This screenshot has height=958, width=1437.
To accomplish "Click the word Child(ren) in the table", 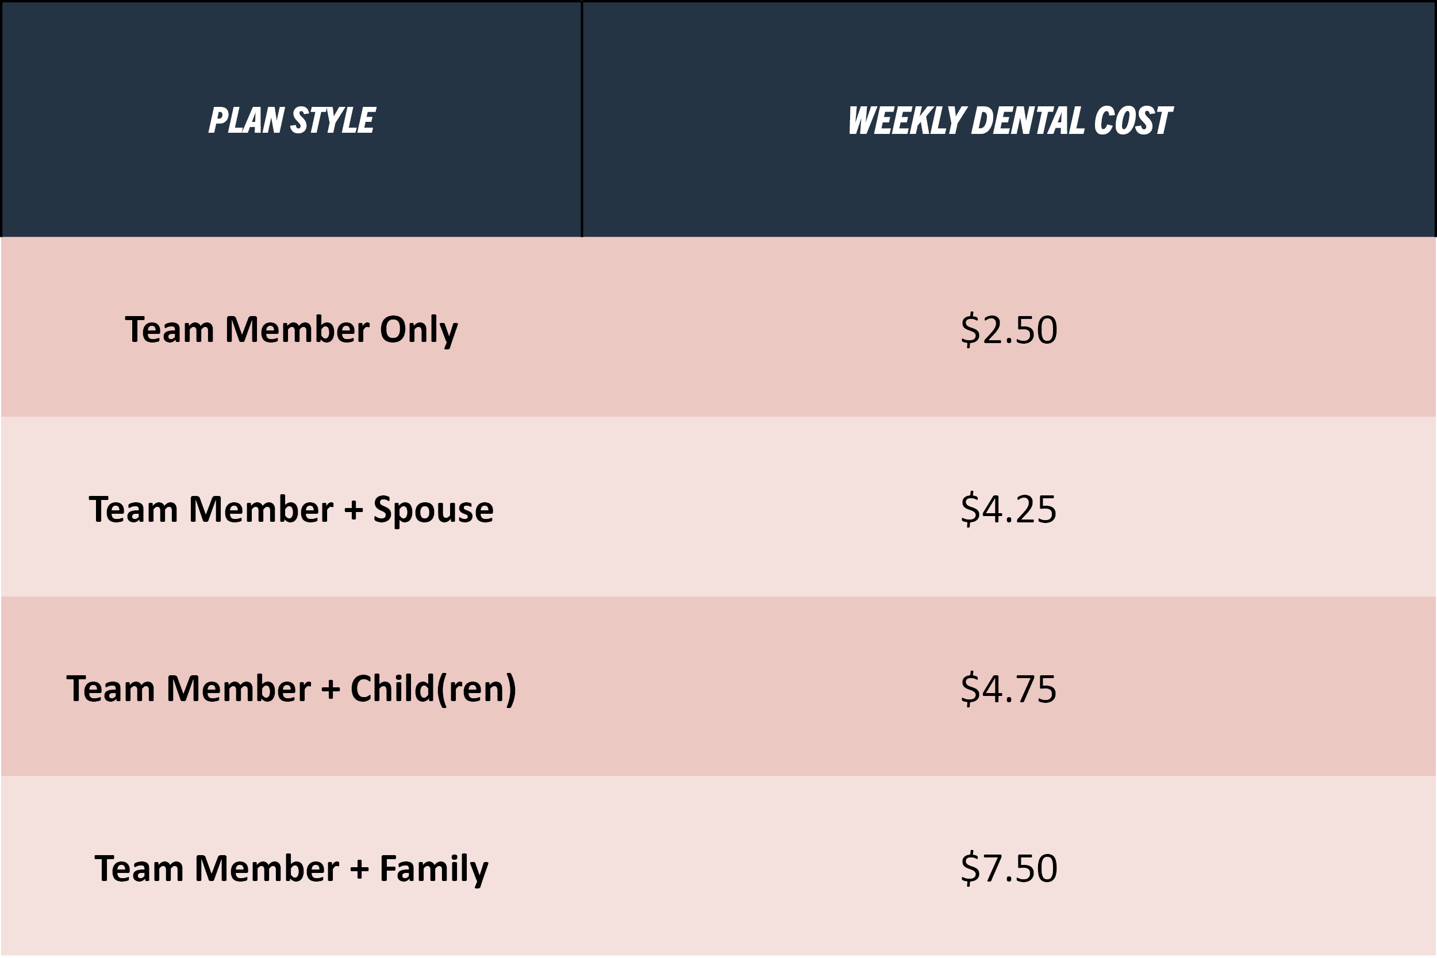I will pos(434,689).
